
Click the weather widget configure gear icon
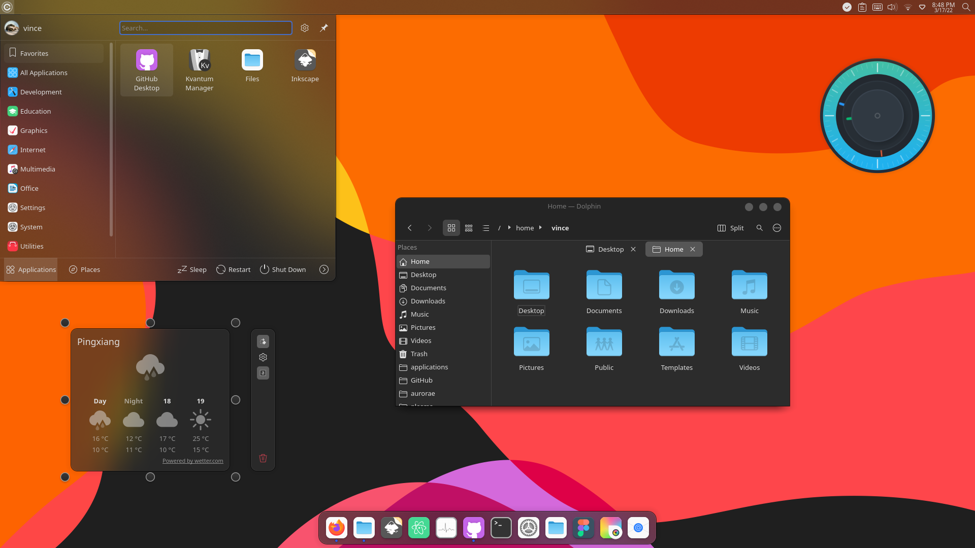pyautogui.click(x=263, y=357)
